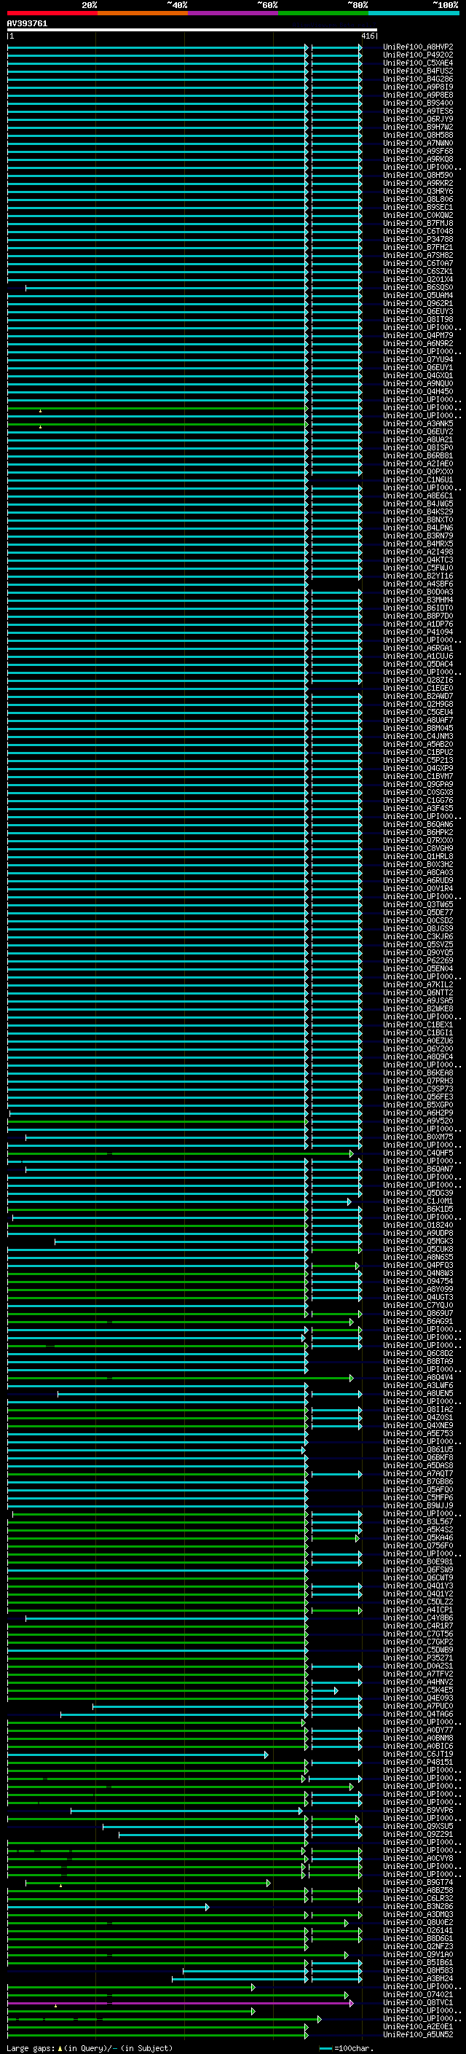This screenshot has width=466, height=2054.
Task: Click the purple ~60% identity legend bar
Action: 234,13
